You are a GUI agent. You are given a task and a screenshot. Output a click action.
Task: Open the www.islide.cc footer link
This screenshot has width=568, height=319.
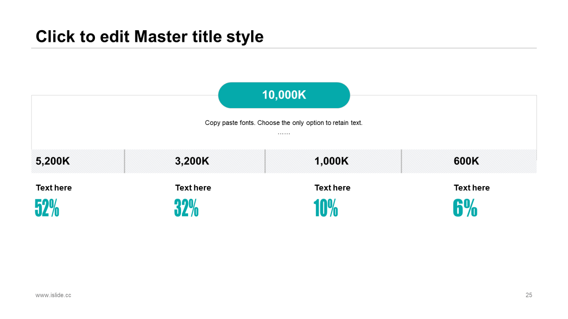point(53,295)
